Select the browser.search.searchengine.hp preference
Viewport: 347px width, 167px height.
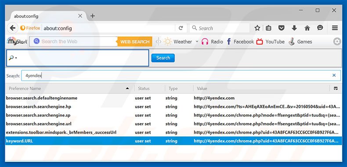pos(173,107)
